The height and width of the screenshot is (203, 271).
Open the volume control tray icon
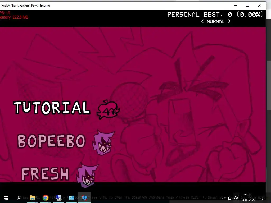236,198
